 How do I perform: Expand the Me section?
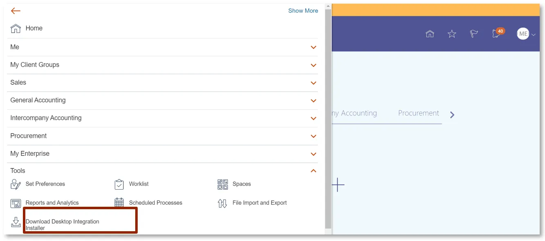point(313,47)
